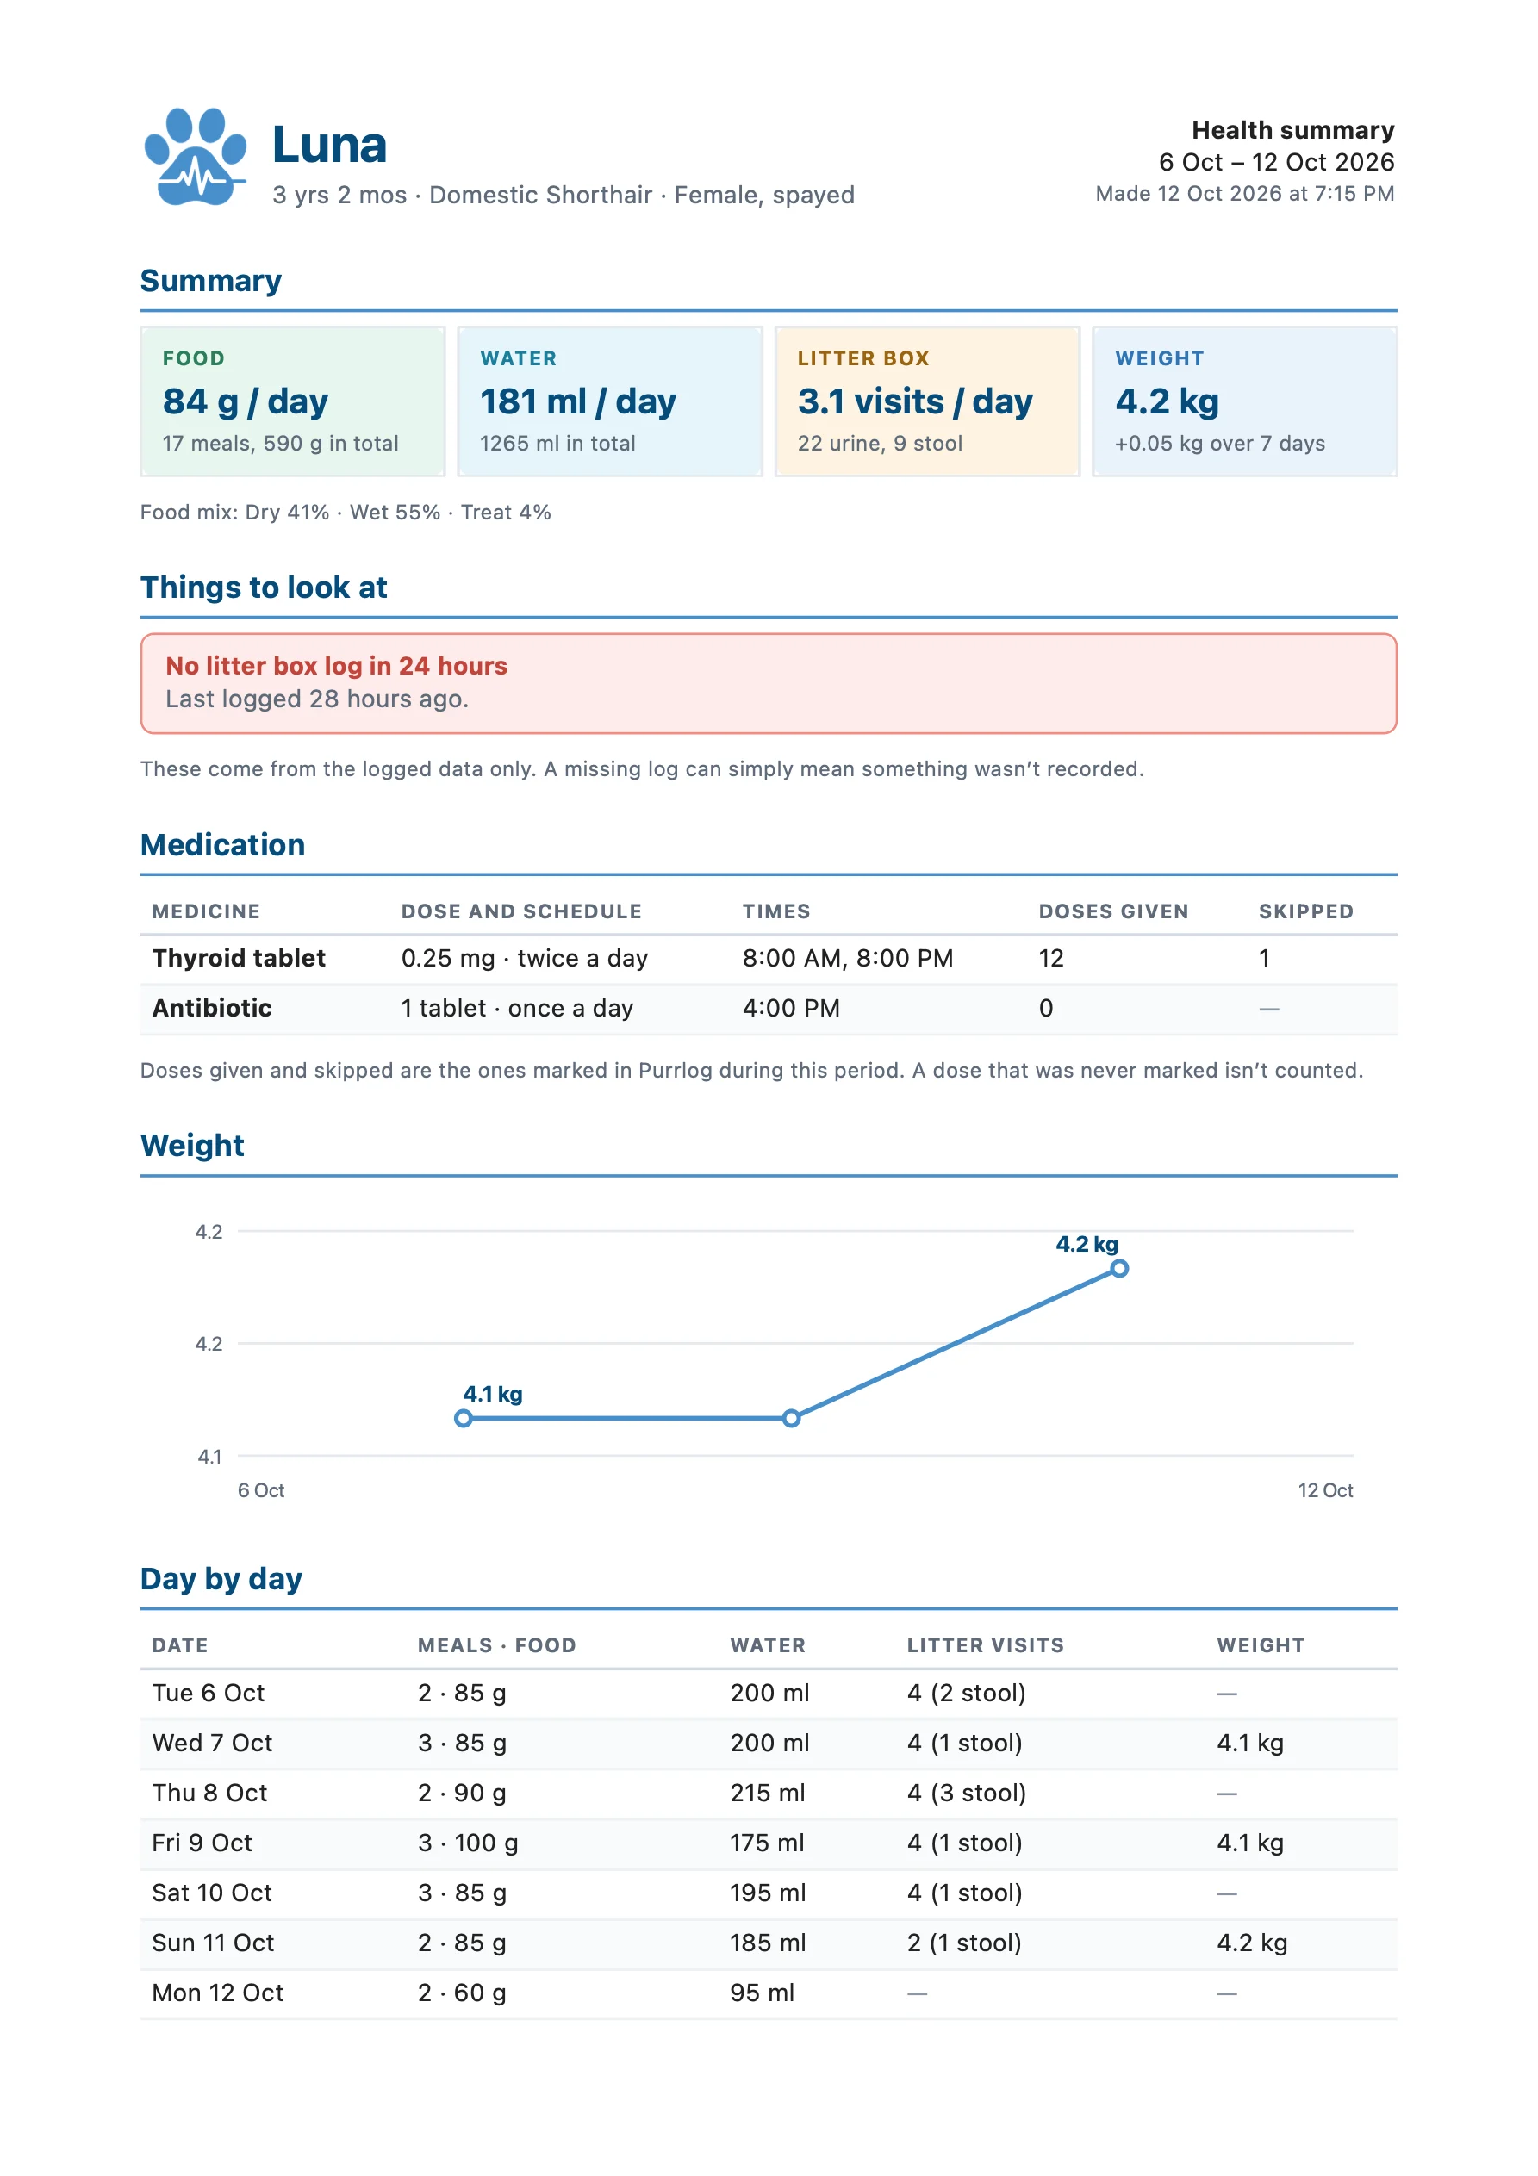Click the '95 ml' water cell
Image resolution: width=1538 pixels, height=2176 pixels.
click(762, 1993)
